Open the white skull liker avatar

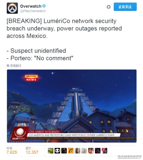click(x=57, y=151)
